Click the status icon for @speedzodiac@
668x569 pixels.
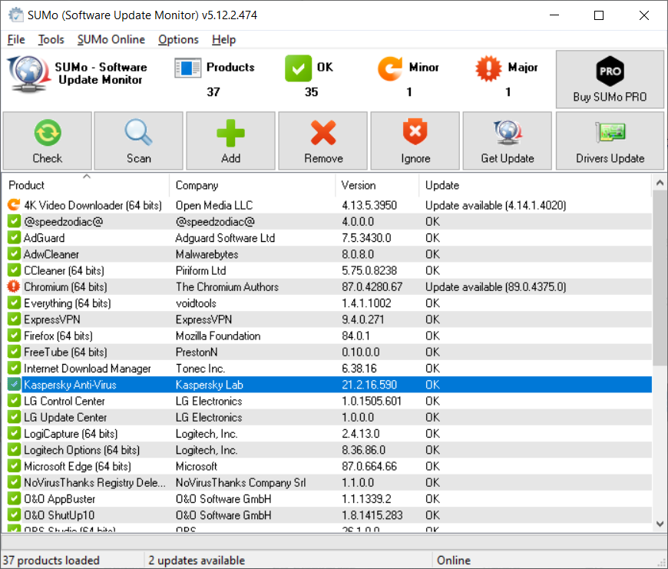pyautogui.click(x=14, y=221)
